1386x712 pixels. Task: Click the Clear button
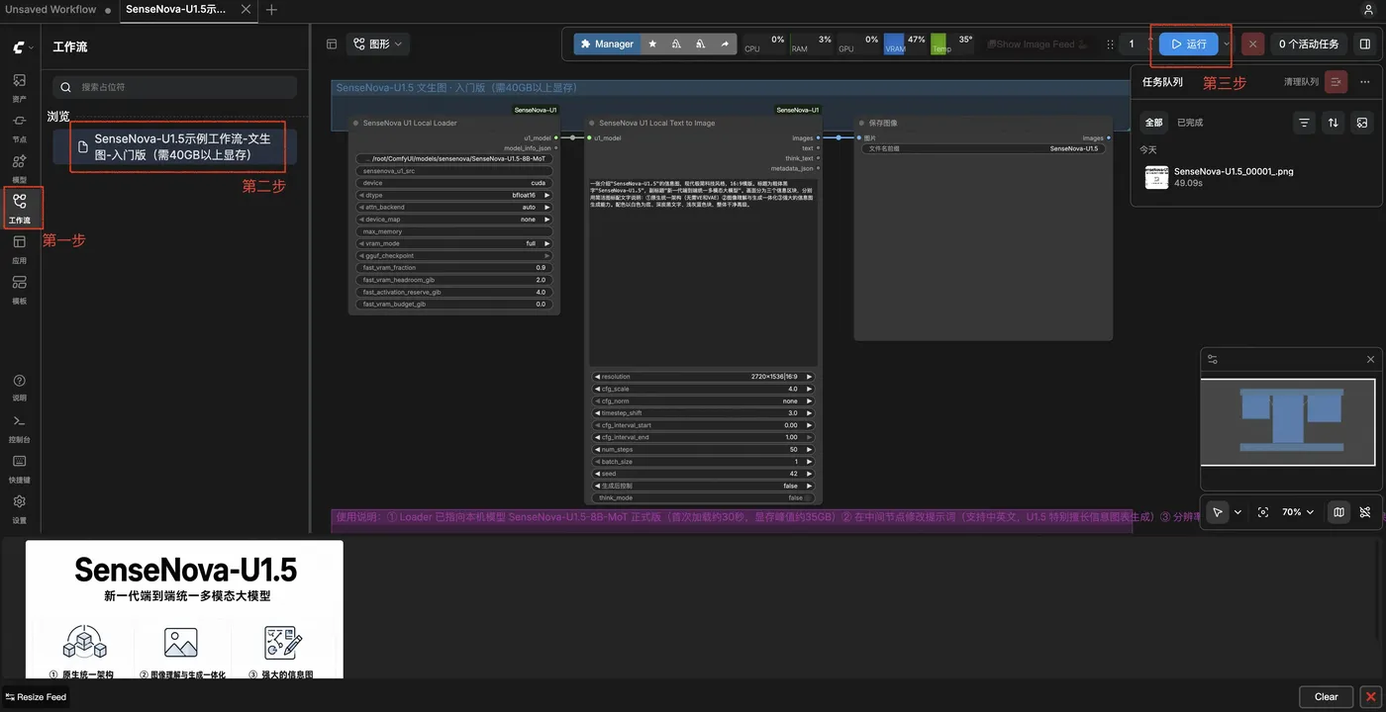point(1327,697)
